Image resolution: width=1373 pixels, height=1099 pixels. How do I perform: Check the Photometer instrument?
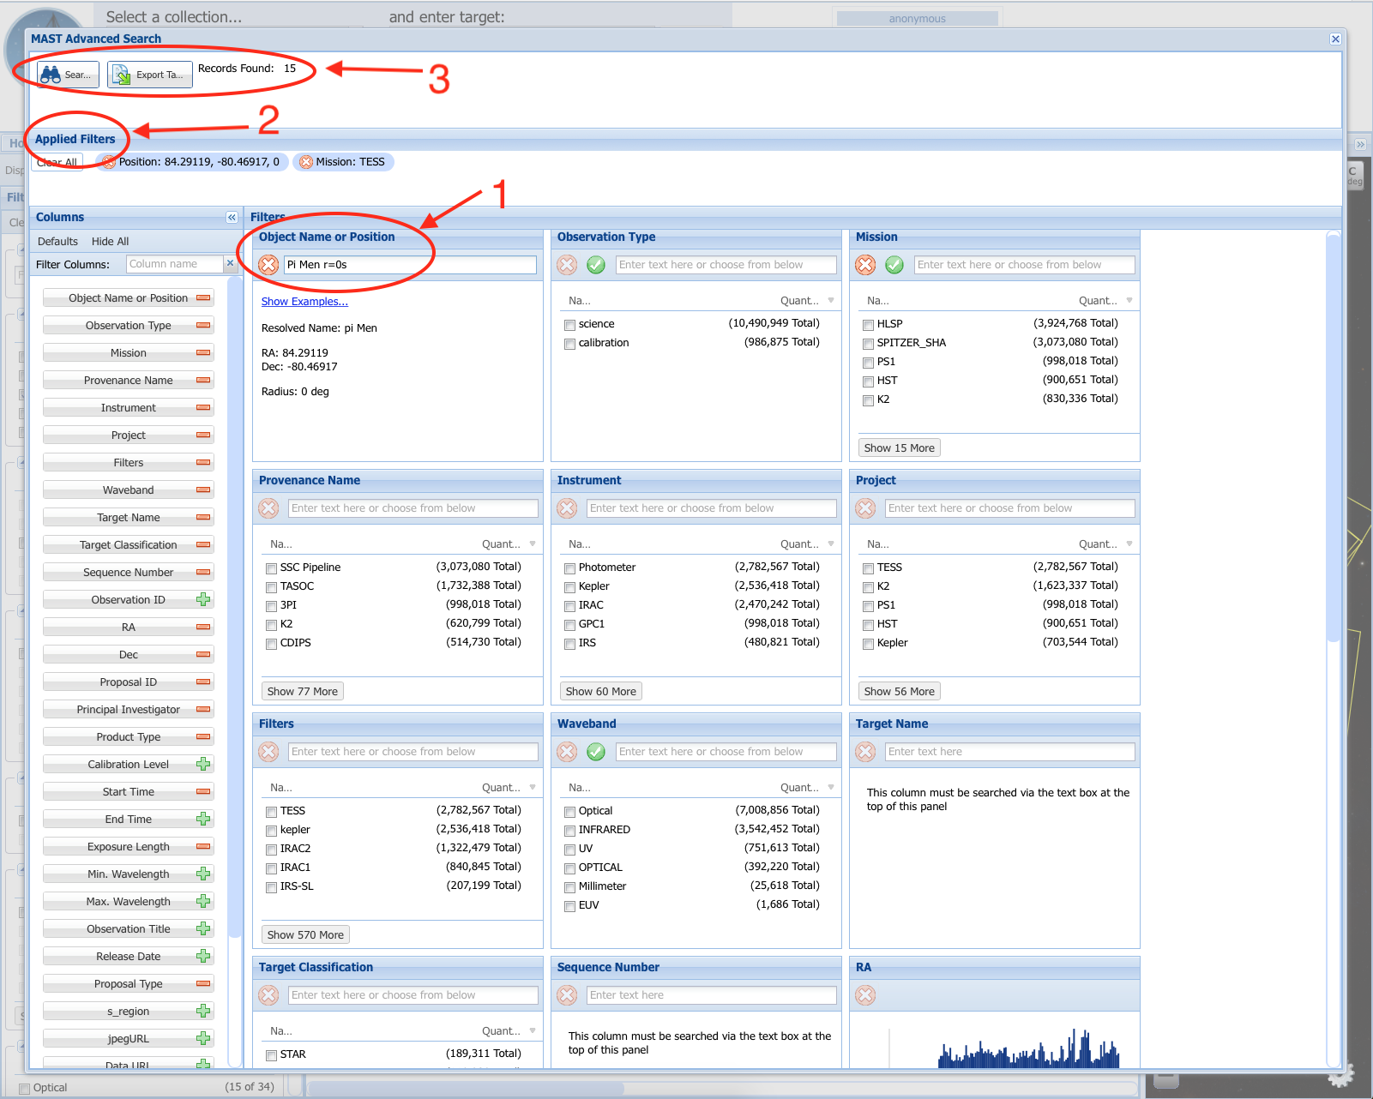[x=569, y=568]
